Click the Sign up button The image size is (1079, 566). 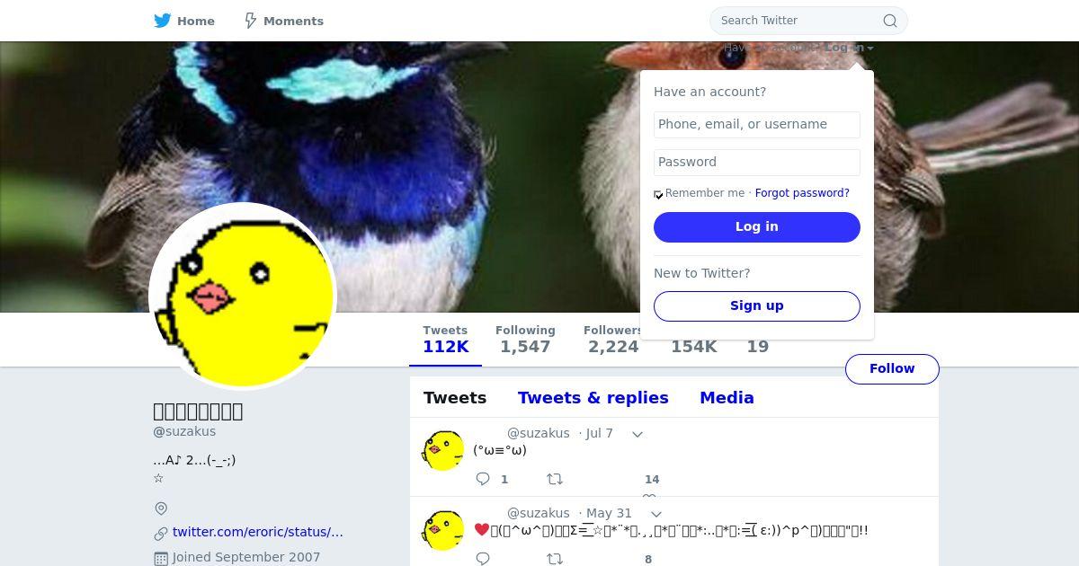(x=757, y=306)
